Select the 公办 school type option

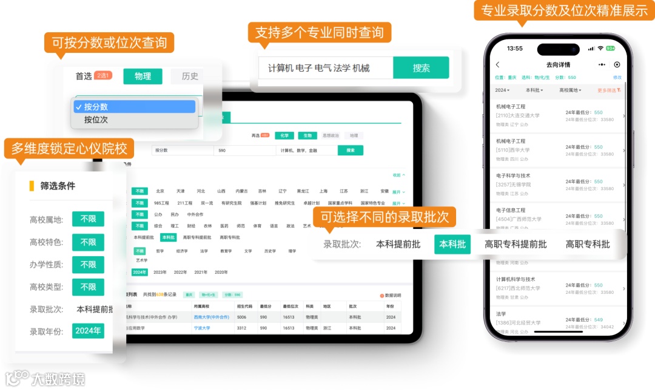158,214
